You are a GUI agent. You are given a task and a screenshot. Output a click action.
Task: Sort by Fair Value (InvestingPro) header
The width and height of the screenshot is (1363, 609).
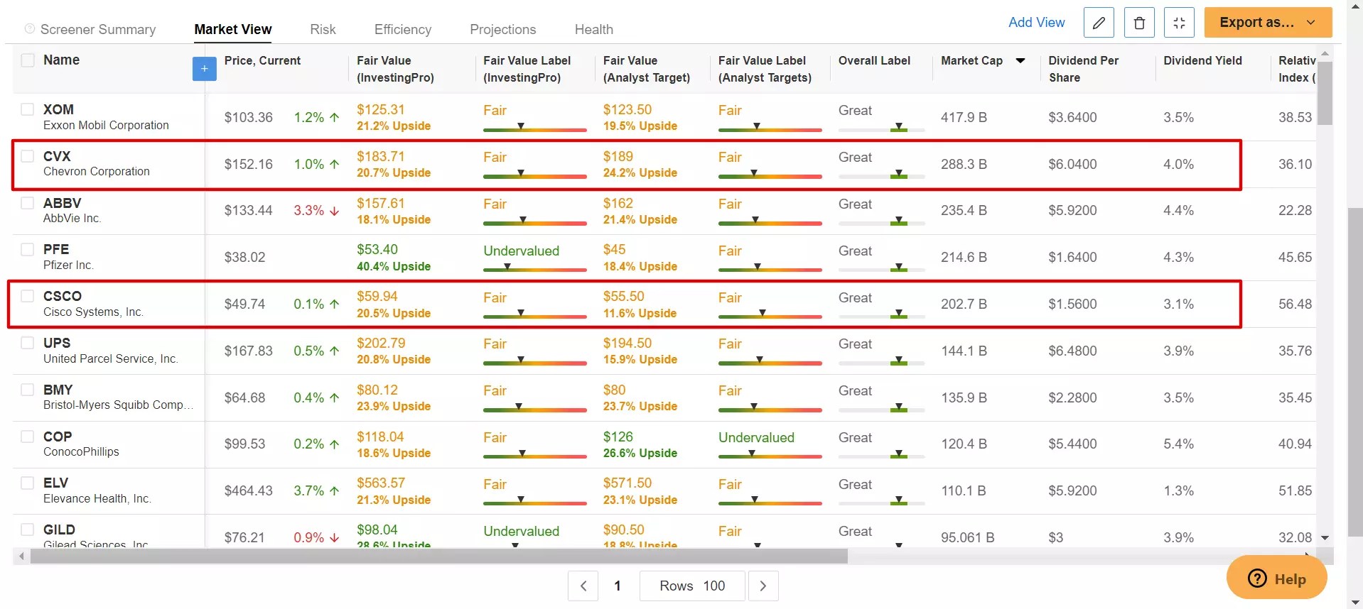click(x=395, y=69)
